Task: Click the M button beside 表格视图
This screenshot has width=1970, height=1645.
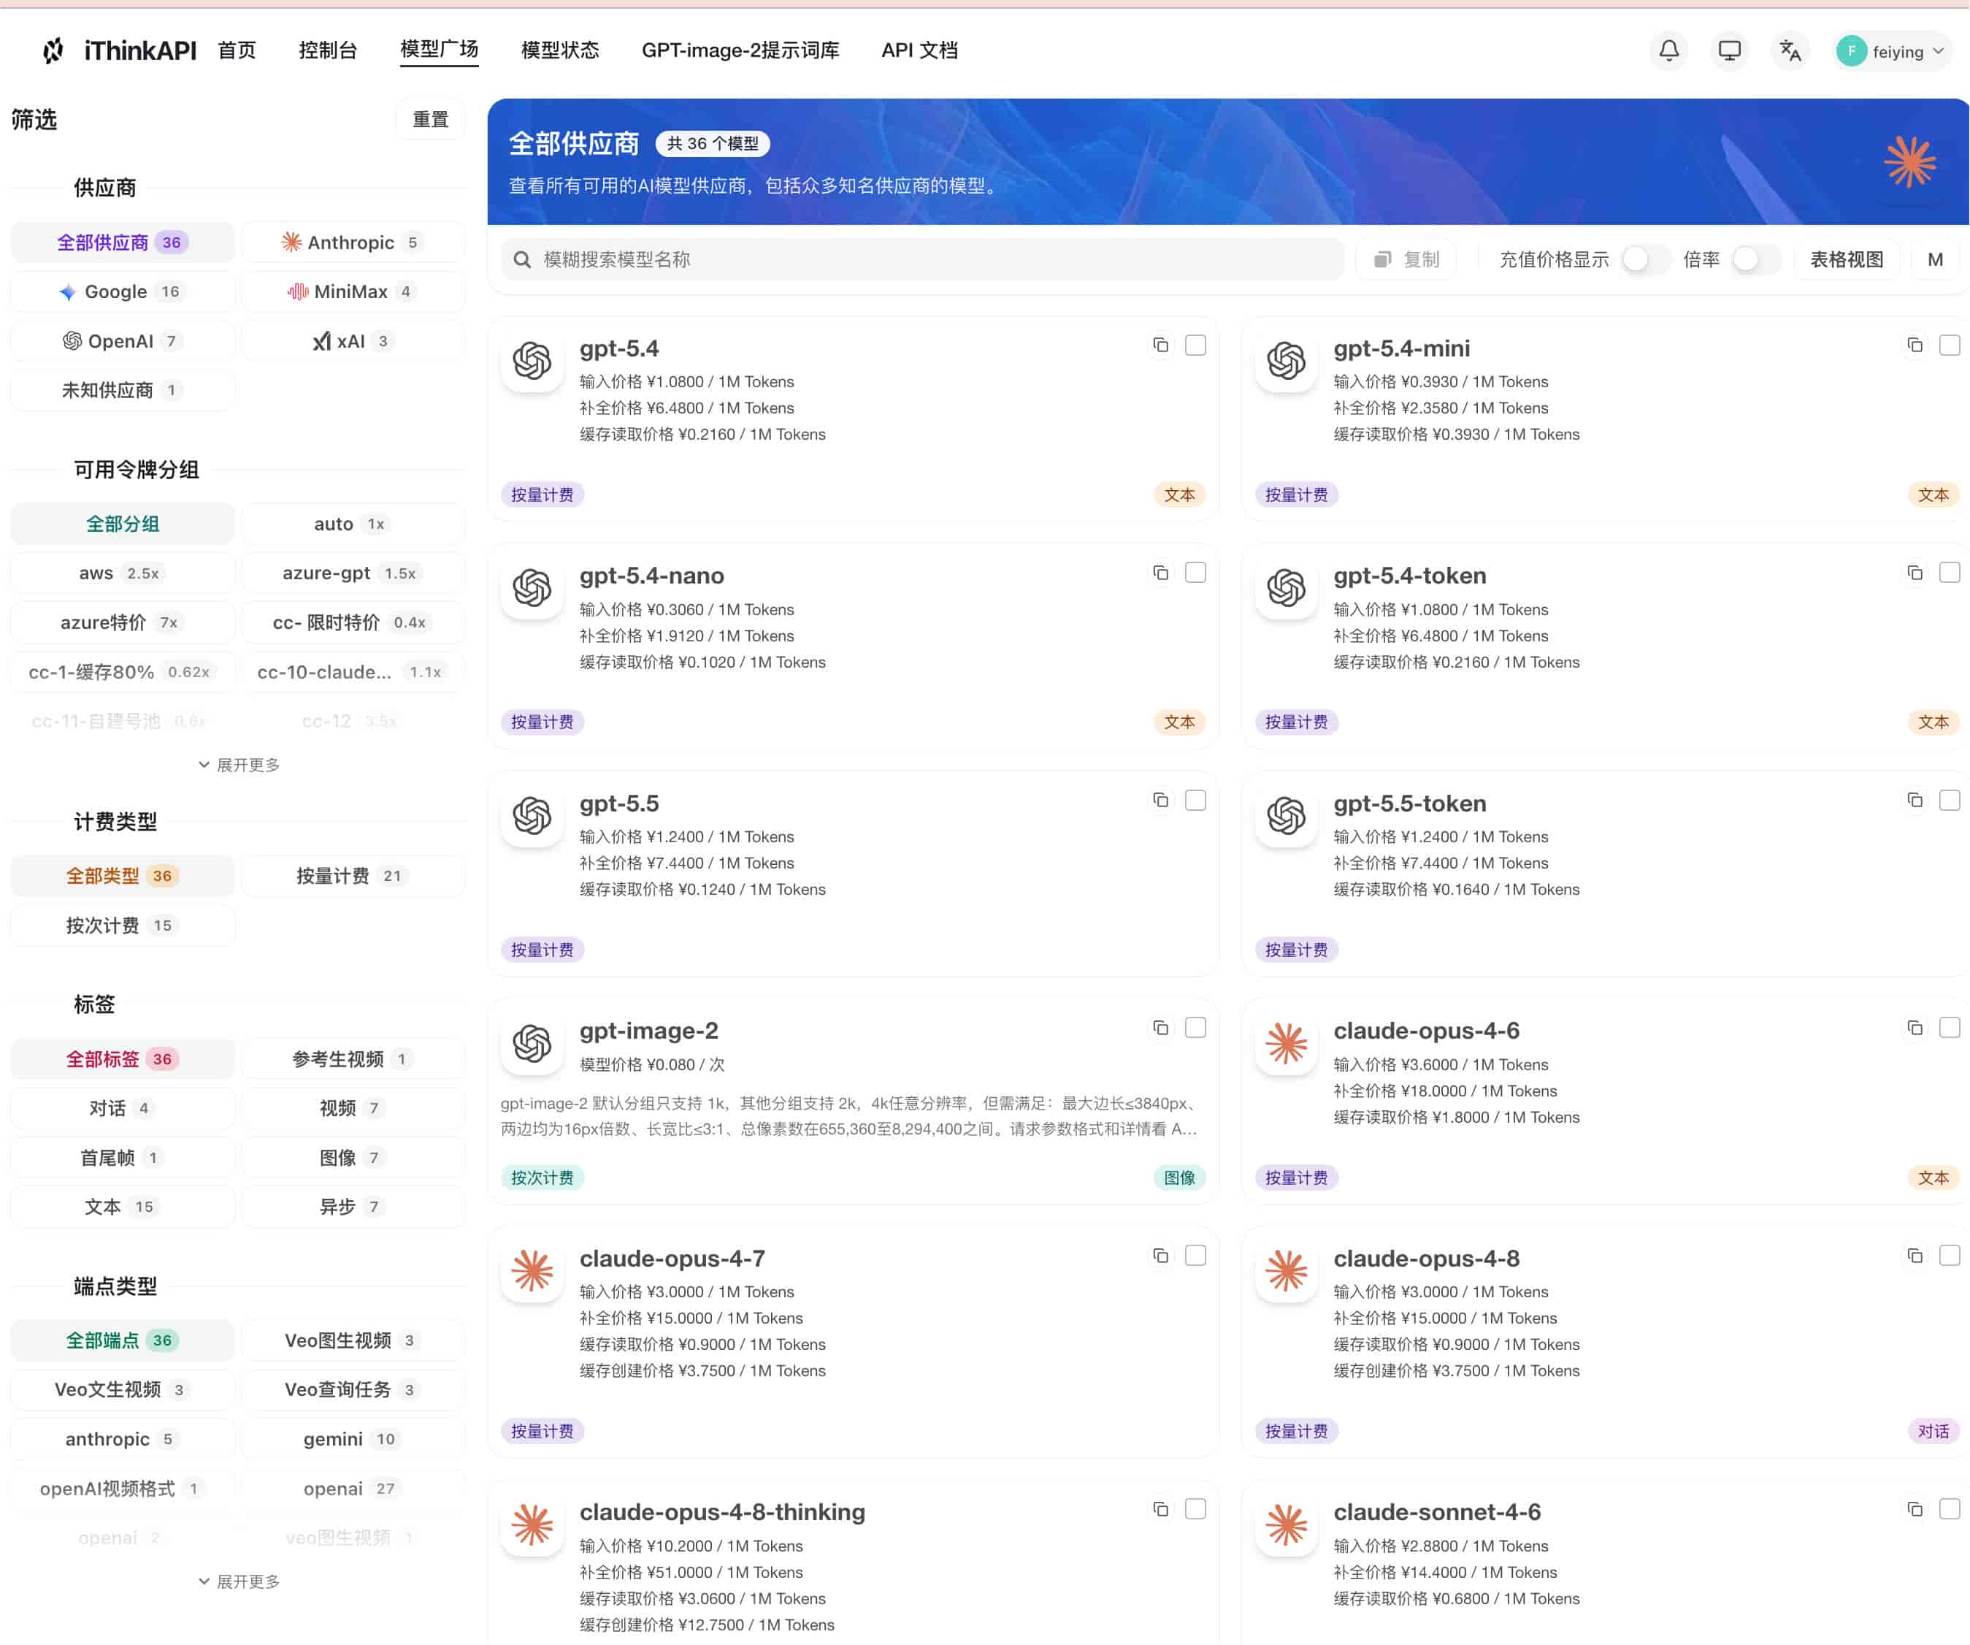Action: [1935, 260]
